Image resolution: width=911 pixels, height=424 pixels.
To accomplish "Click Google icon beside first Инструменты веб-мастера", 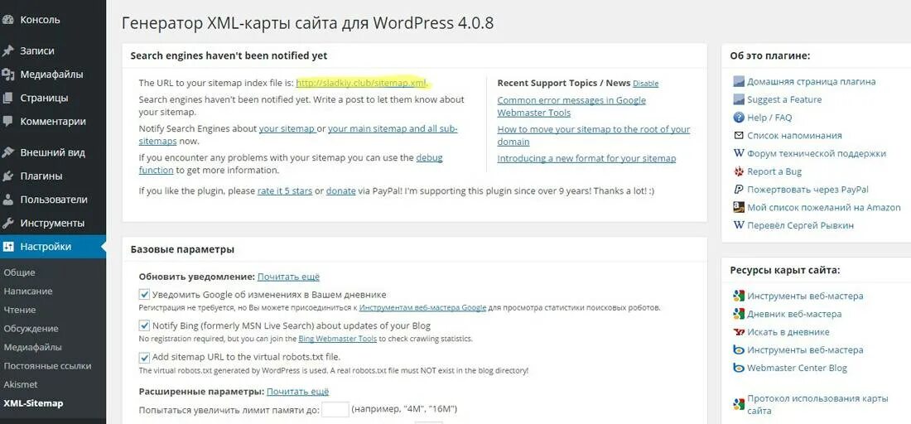I will coord(739,296).
